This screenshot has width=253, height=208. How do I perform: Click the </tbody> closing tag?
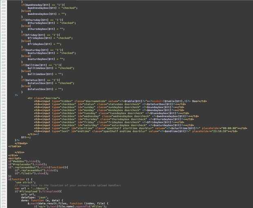[21, 143]
